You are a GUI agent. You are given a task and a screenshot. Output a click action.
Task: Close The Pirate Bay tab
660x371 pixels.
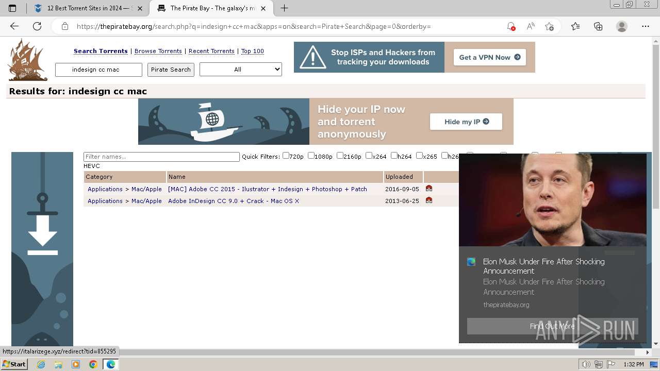[263, 8]
